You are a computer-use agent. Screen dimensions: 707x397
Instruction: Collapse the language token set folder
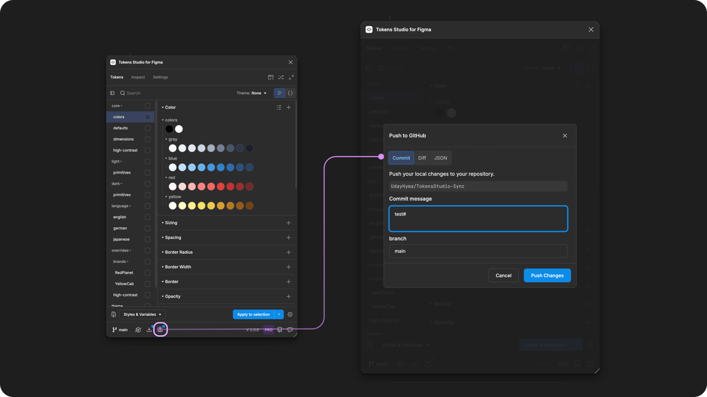point(130,206)
